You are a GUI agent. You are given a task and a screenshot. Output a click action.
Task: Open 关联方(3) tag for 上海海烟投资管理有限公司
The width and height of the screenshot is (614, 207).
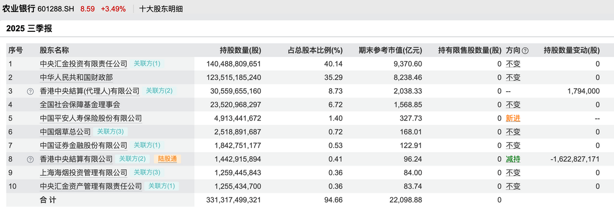147,173
